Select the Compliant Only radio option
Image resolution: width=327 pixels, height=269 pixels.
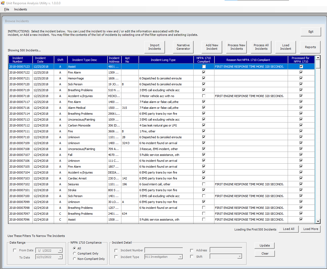click(x=75, y=253)
